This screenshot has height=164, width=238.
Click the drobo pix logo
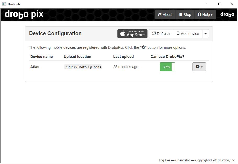24,15
